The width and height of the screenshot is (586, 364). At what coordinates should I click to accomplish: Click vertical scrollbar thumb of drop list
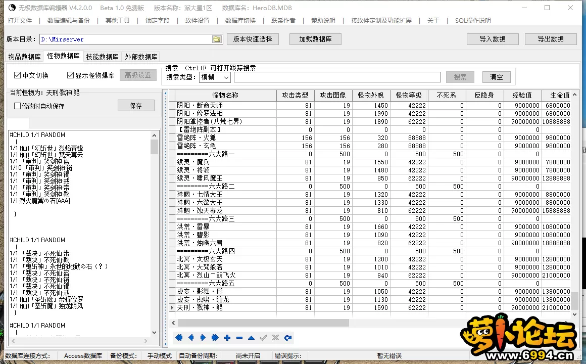click(x=155, y=147)
